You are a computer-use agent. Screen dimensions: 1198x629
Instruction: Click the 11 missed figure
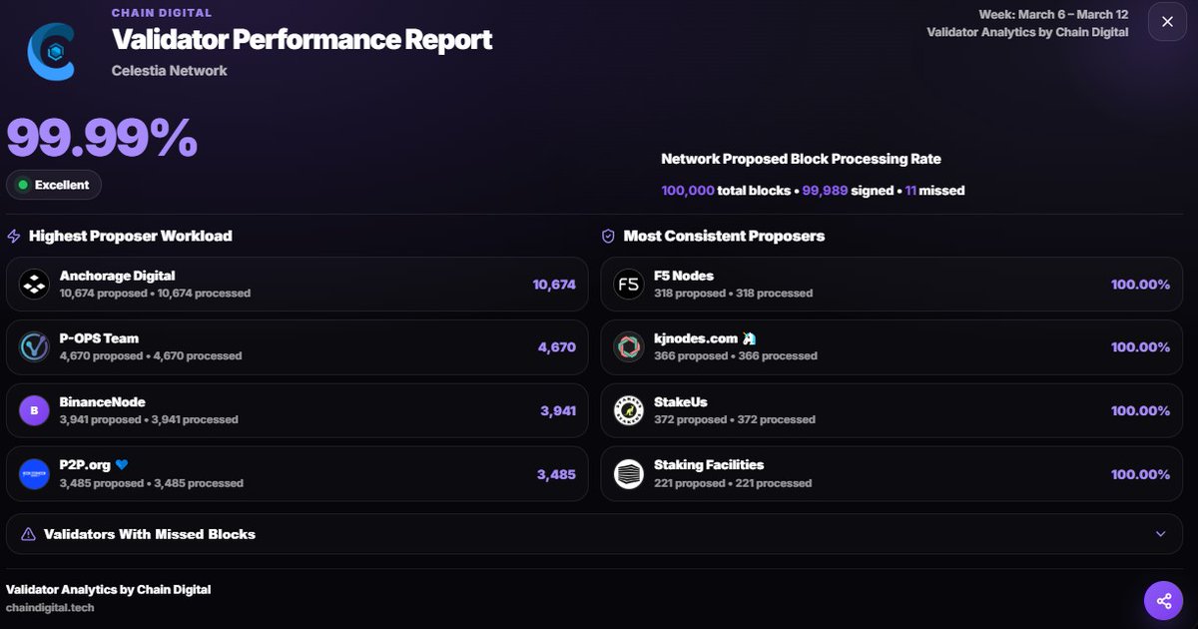pos(934,190)
